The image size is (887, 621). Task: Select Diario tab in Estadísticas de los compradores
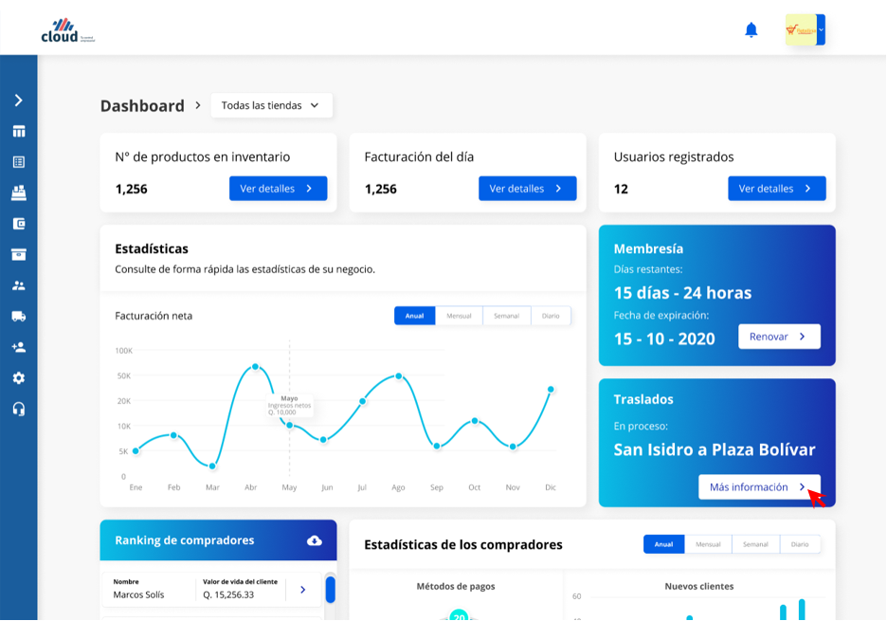pos(799,544)
